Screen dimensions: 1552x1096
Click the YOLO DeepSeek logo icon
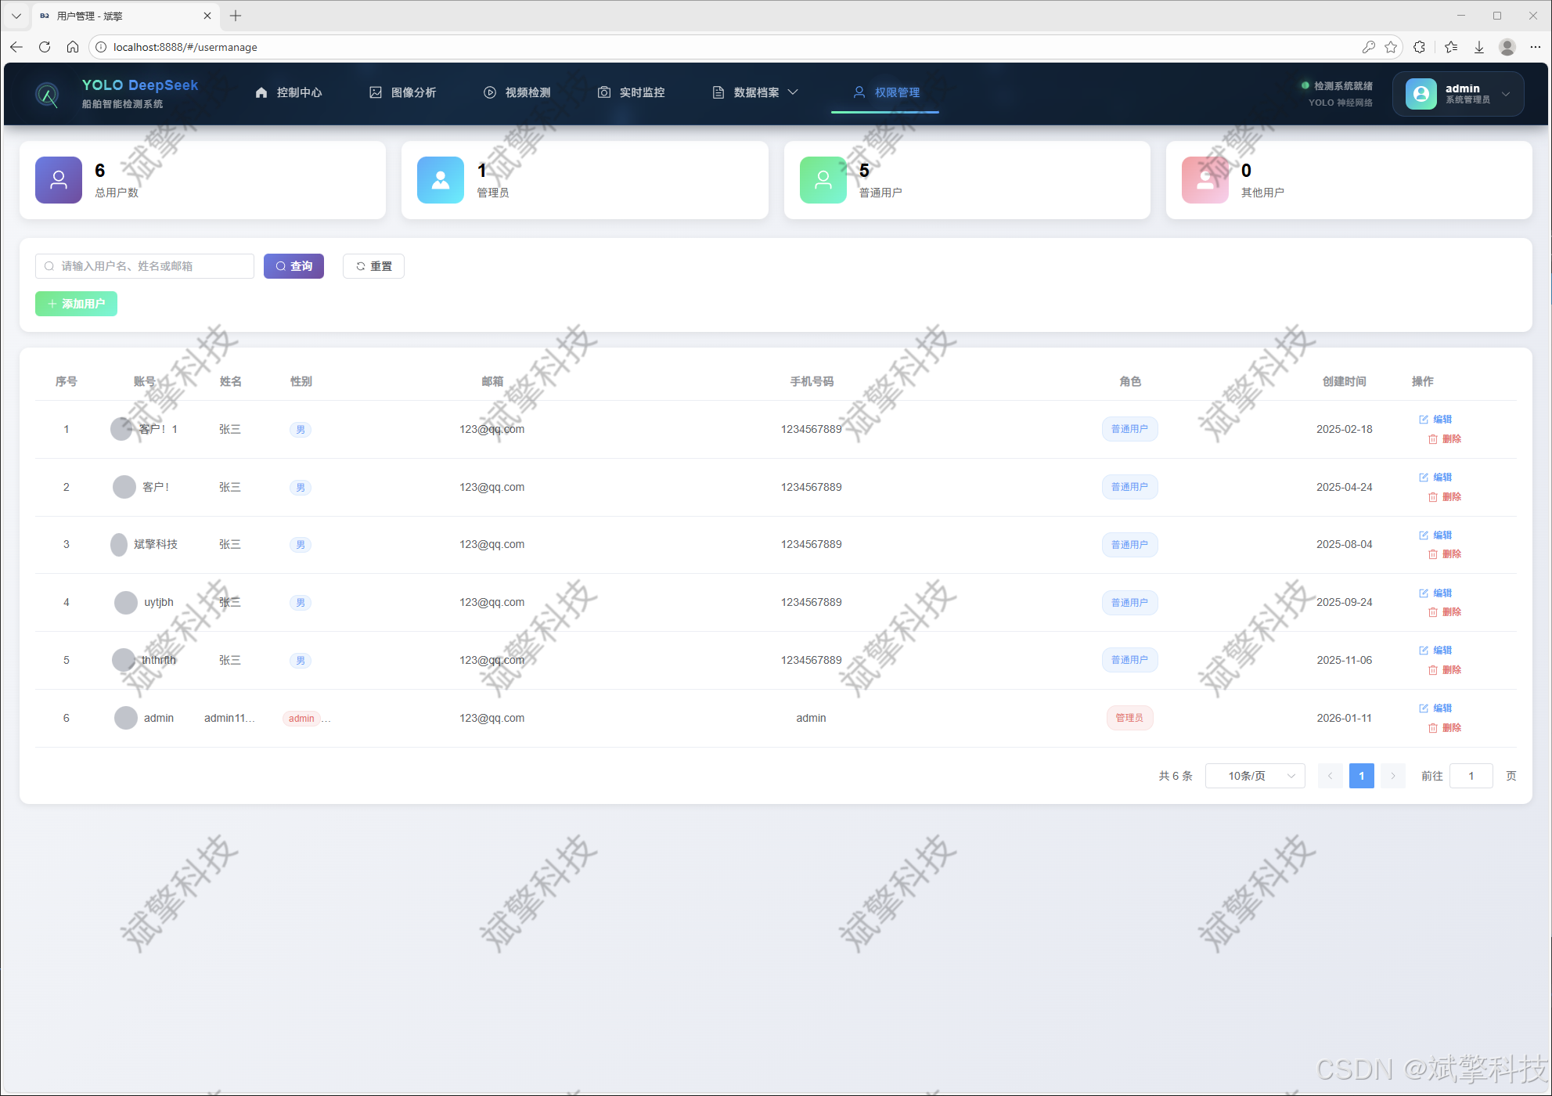[48, 95]
